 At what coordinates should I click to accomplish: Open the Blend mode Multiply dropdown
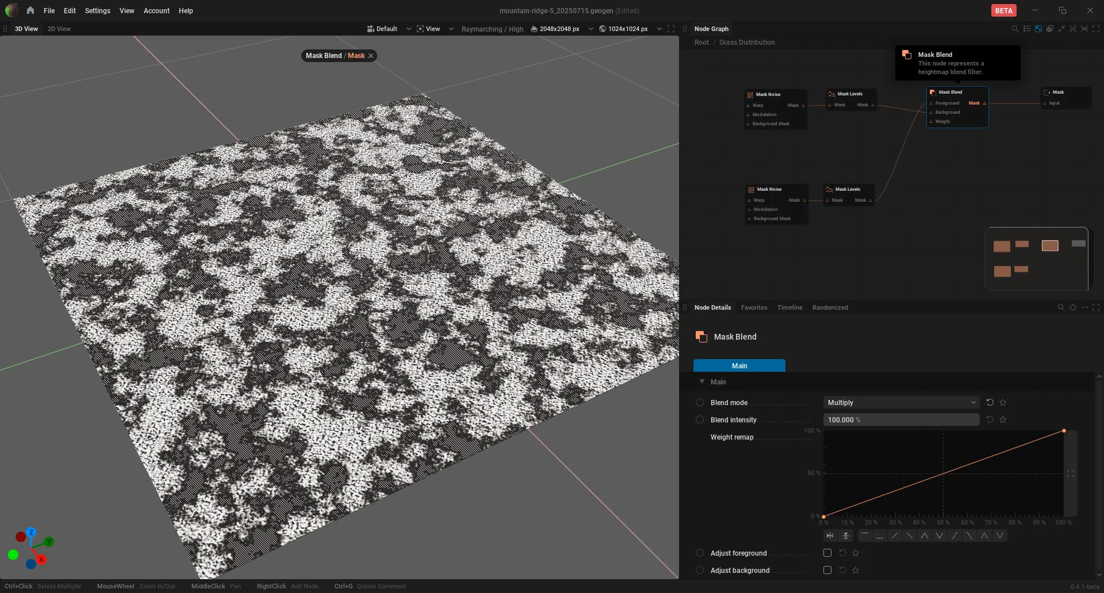click(901, 402)
